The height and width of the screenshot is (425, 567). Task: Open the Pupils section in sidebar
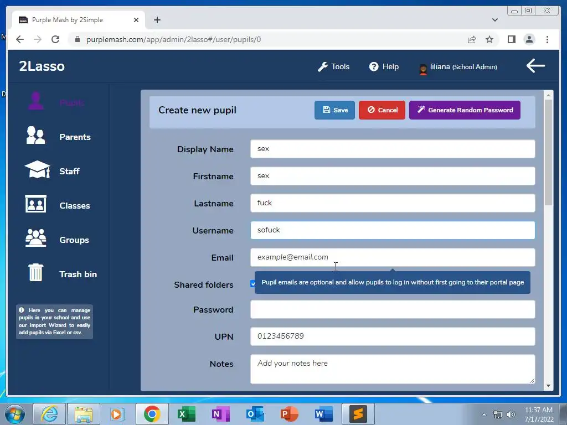pyautogui.click(x=56, y=102)
